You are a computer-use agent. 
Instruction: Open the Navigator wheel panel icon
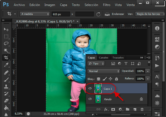[x=157, y=103]
